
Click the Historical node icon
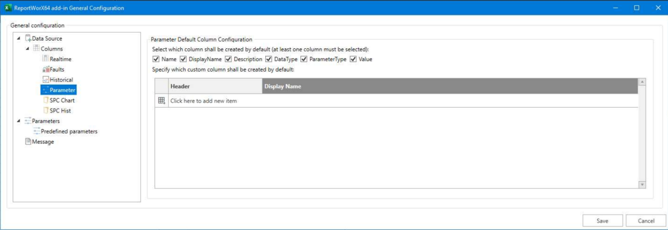click(46, 80)
